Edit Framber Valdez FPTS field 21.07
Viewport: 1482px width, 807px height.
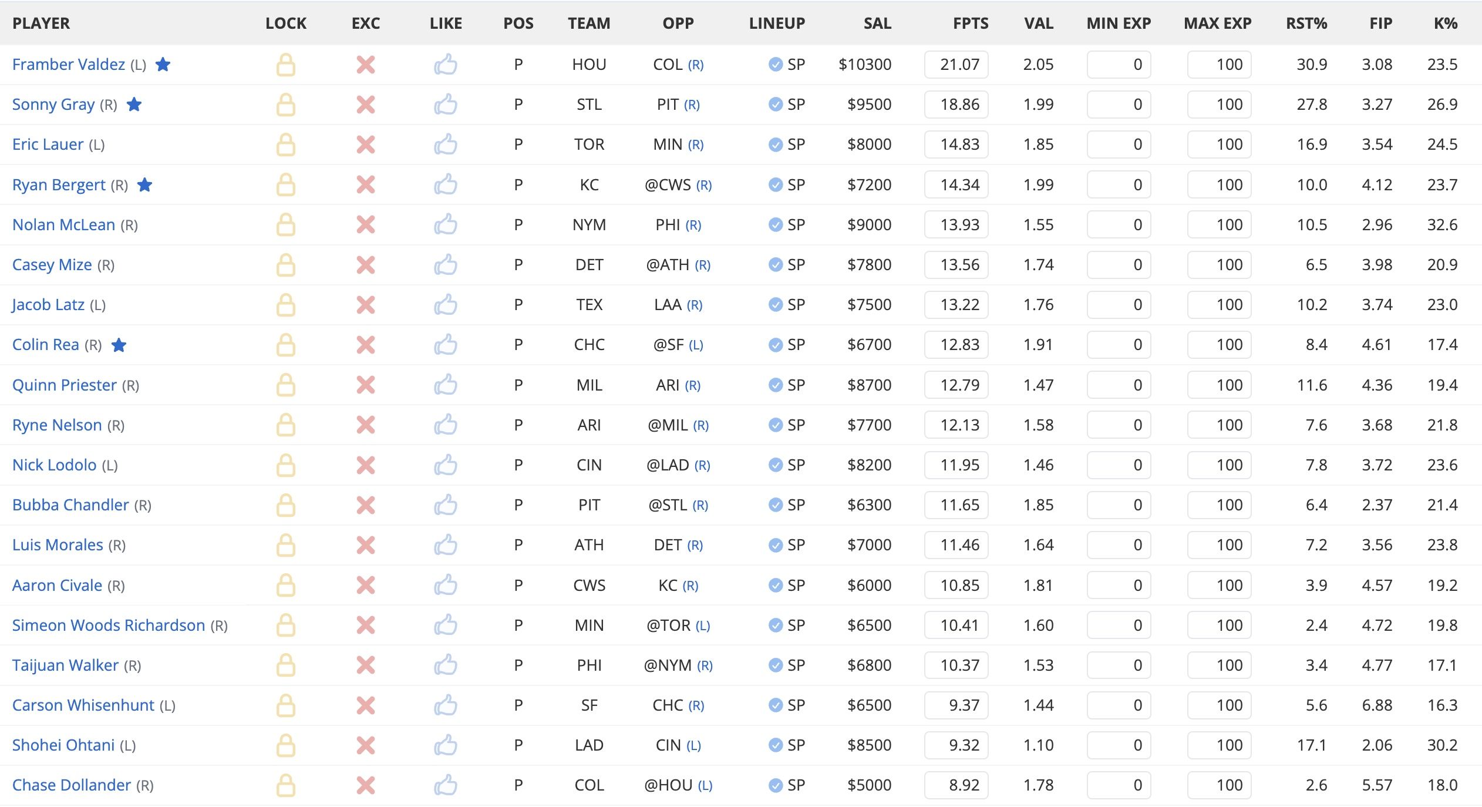[x=956, y=65]
